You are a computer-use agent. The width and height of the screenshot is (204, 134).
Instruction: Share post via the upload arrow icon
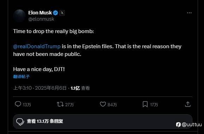click(188, 104)
